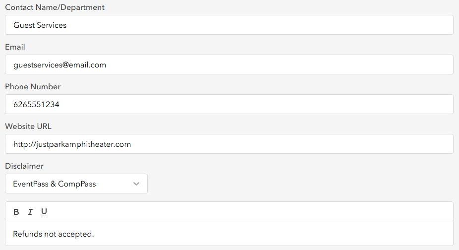
Task: Click into the Email input field
Action: click(x=229, y=64)
